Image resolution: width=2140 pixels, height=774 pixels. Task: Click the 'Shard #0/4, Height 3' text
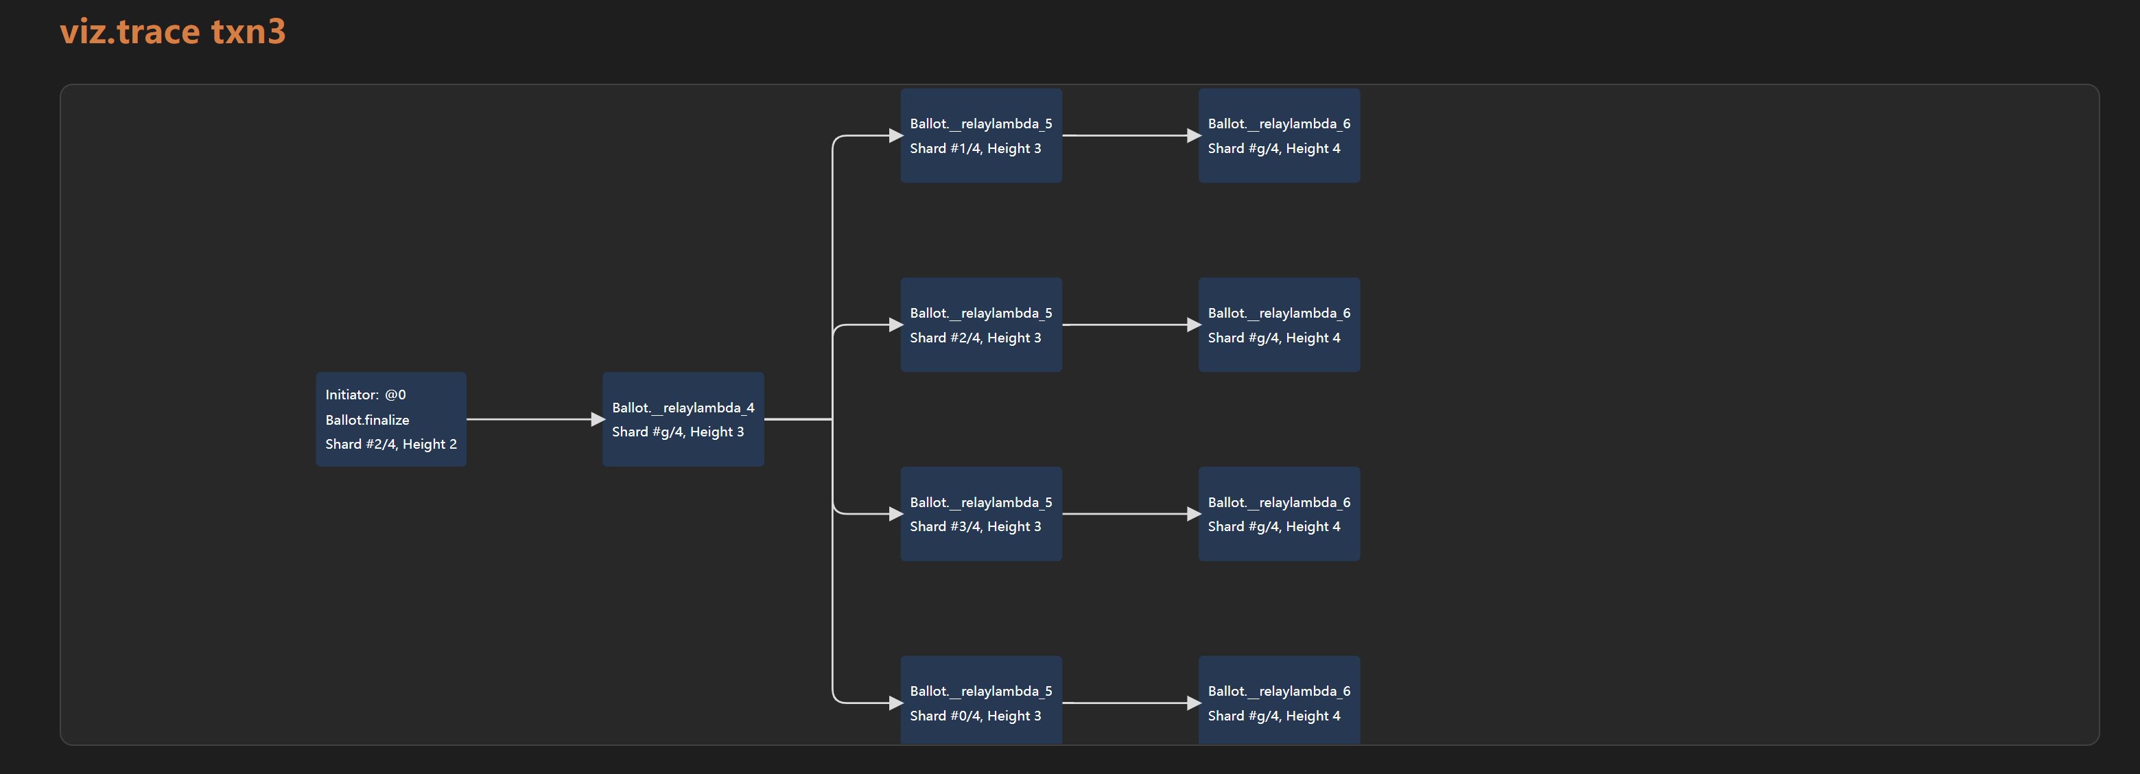pos(975,716)
